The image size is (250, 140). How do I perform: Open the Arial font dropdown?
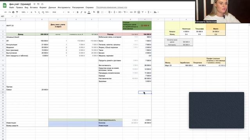(x=58, y=12)
